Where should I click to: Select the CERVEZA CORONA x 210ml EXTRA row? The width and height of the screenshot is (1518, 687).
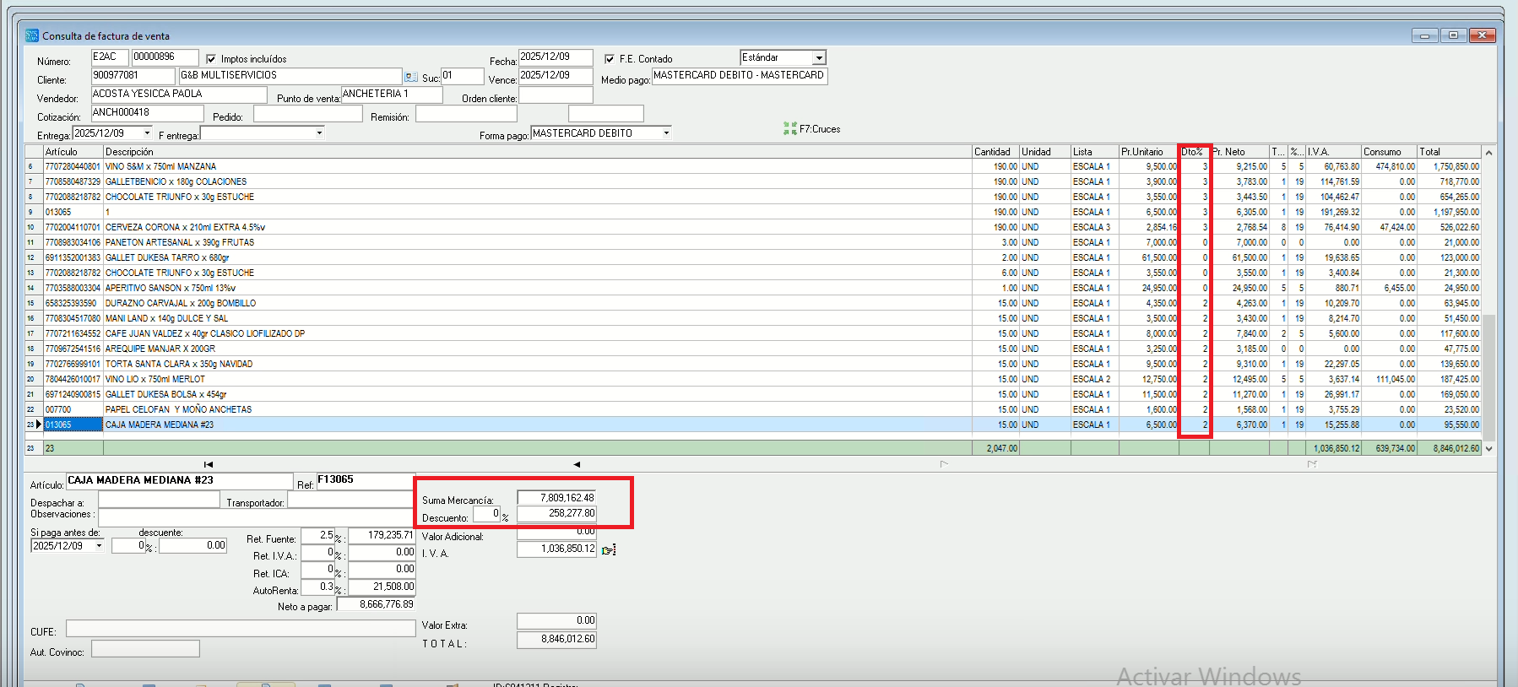point(754,227)
